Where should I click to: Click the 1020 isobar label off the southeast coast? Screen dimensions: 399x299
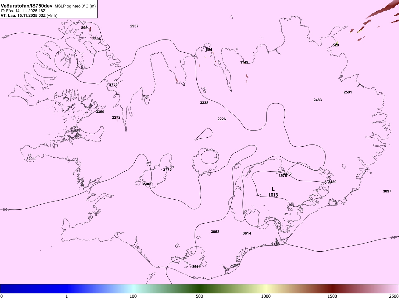(394, 237)
